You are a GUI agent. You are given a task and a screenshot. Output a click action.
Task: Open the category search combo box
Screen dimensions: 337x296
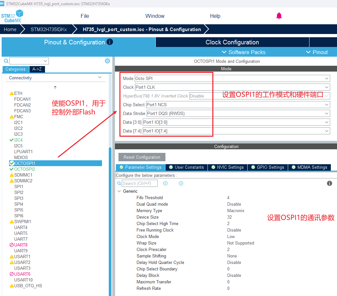click(x=29, y=61)
